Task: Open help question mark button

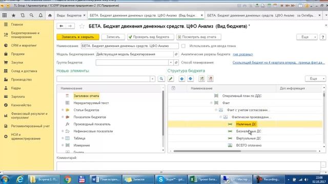Action: [323, 37]
